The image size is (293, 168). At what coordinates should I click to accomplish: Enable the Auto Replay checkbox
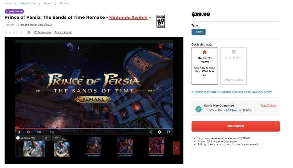click(18, 138)
